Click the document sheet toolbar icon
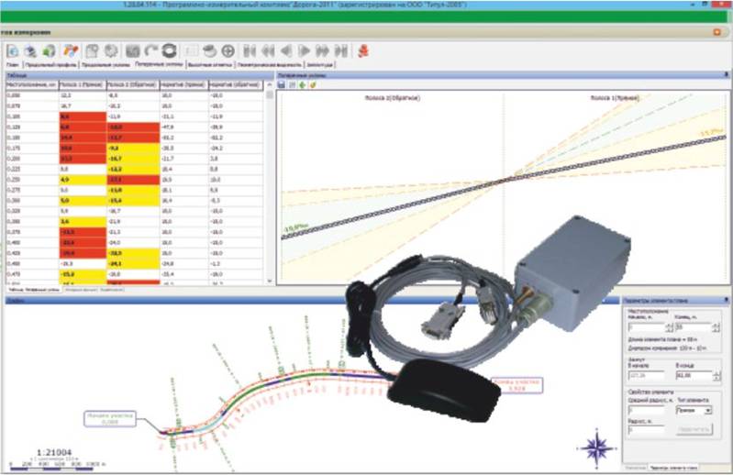Image resolution: width=733 pixels, height=475 pixels. tap(93, 51)
